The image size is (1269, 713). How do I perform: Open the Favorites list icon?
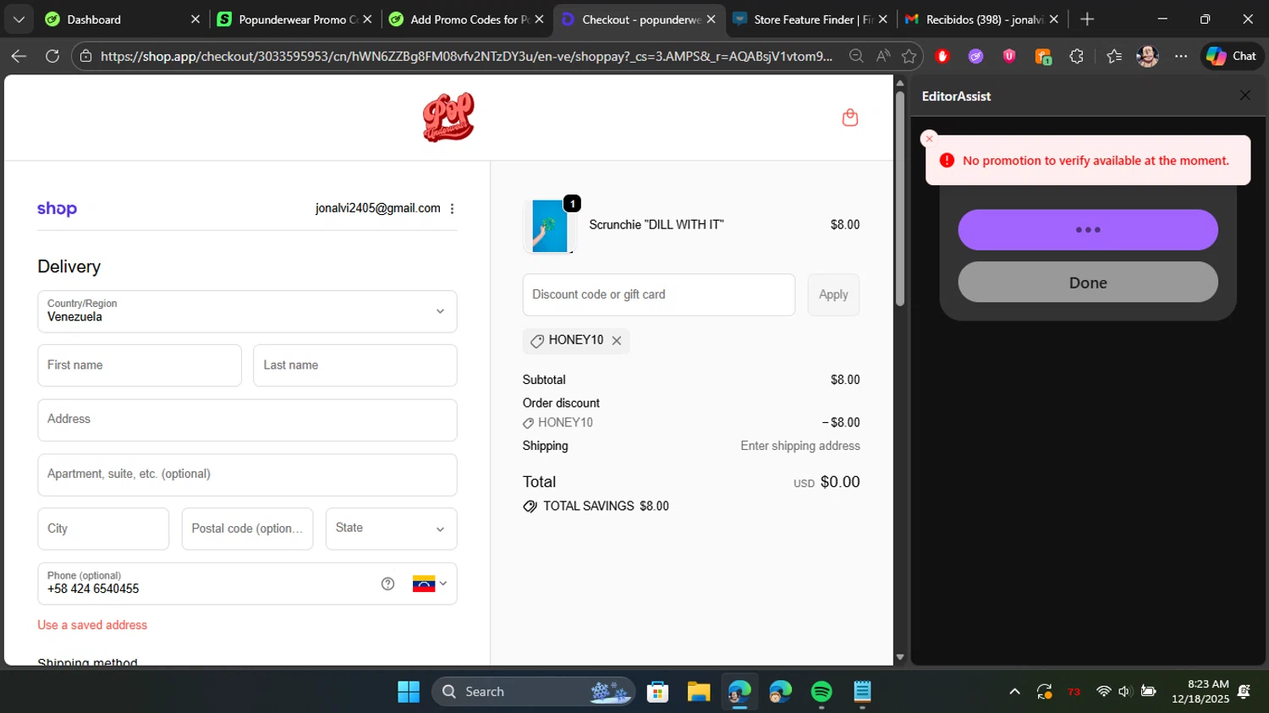click(x=1114, y=56)
